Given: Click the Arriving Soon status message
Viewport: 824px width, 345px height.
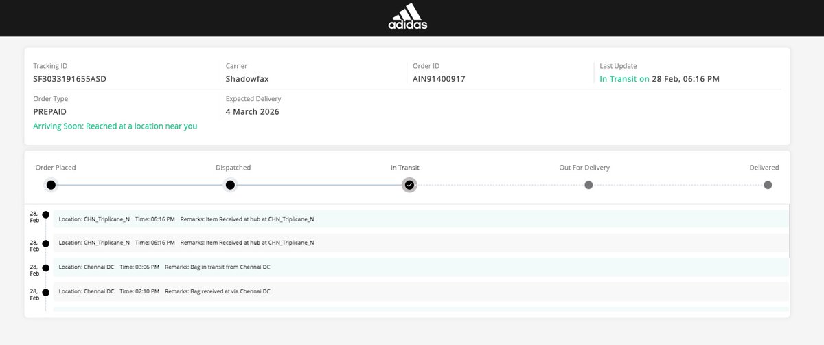Looking at the screenshot, I should pyautogui.click(x=115, y=126).
